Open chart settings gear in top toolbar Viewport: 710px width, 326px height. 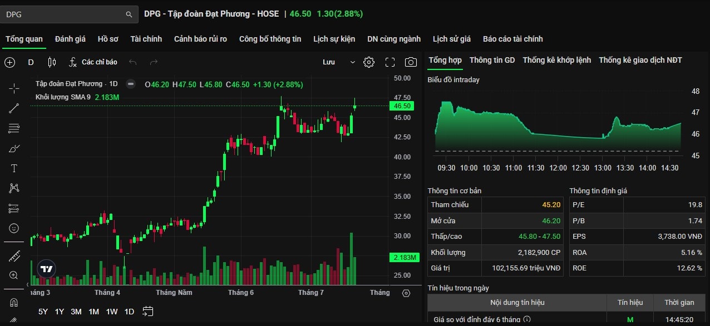click(x=369, y=62)
